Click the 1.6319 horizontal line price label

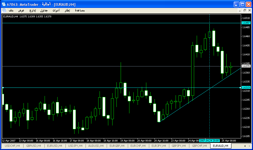click(246, 88)
